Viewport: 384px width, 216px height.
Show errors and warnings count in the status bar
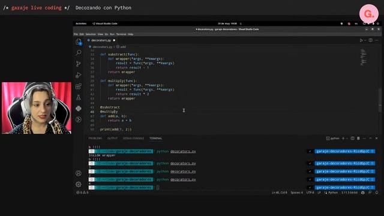click(x=82, y=193)
